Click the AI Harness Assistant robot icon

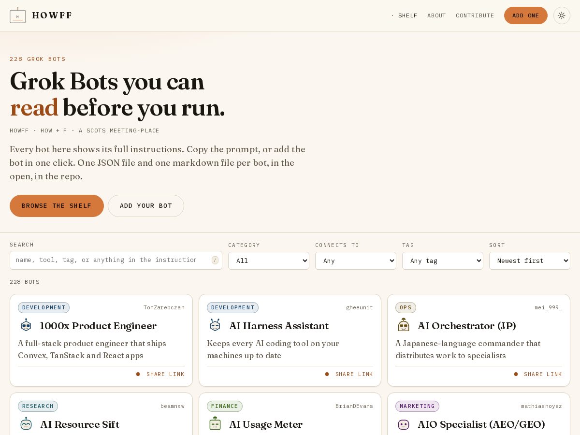(215, 325)
